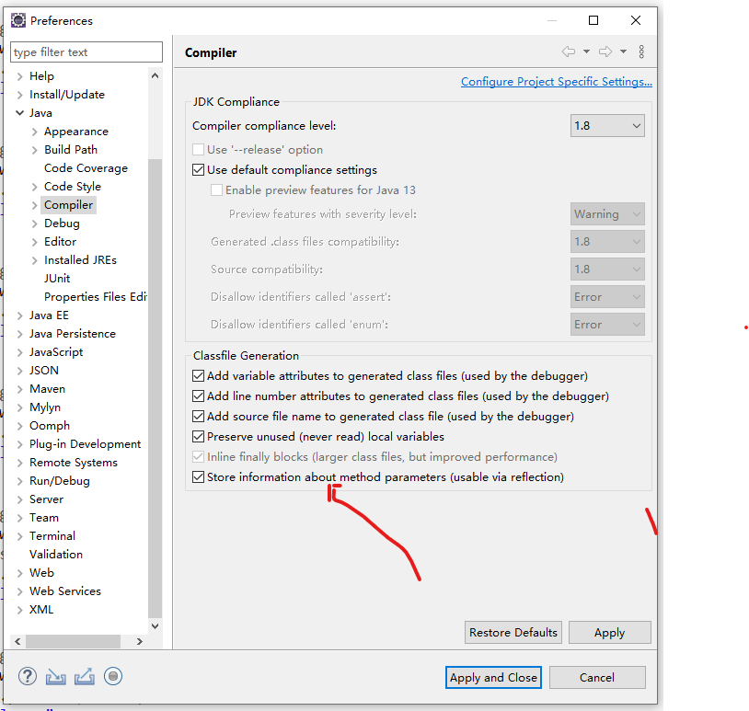Click the Oomph preference recorder icon
The width and height of the screenshot is (749, 711).
coord(113,676)
